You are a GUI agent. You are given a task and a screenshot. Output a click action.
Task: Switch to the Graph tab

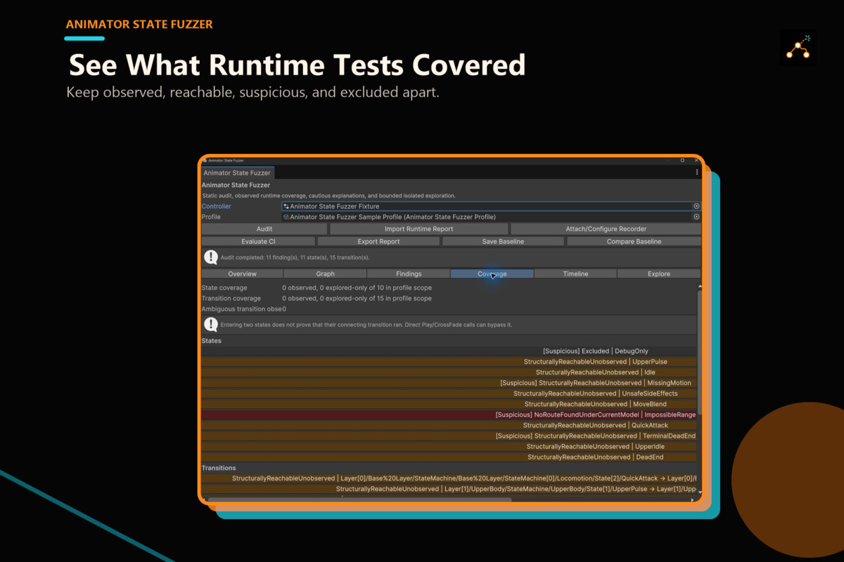(x=325, y=274)
